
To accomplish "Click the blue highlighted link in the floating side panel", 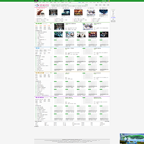I will tap(113, 18).
